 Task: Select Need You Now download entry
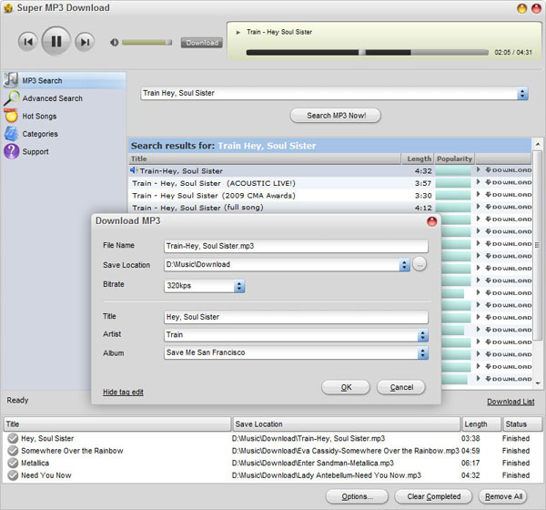[272, 475]
